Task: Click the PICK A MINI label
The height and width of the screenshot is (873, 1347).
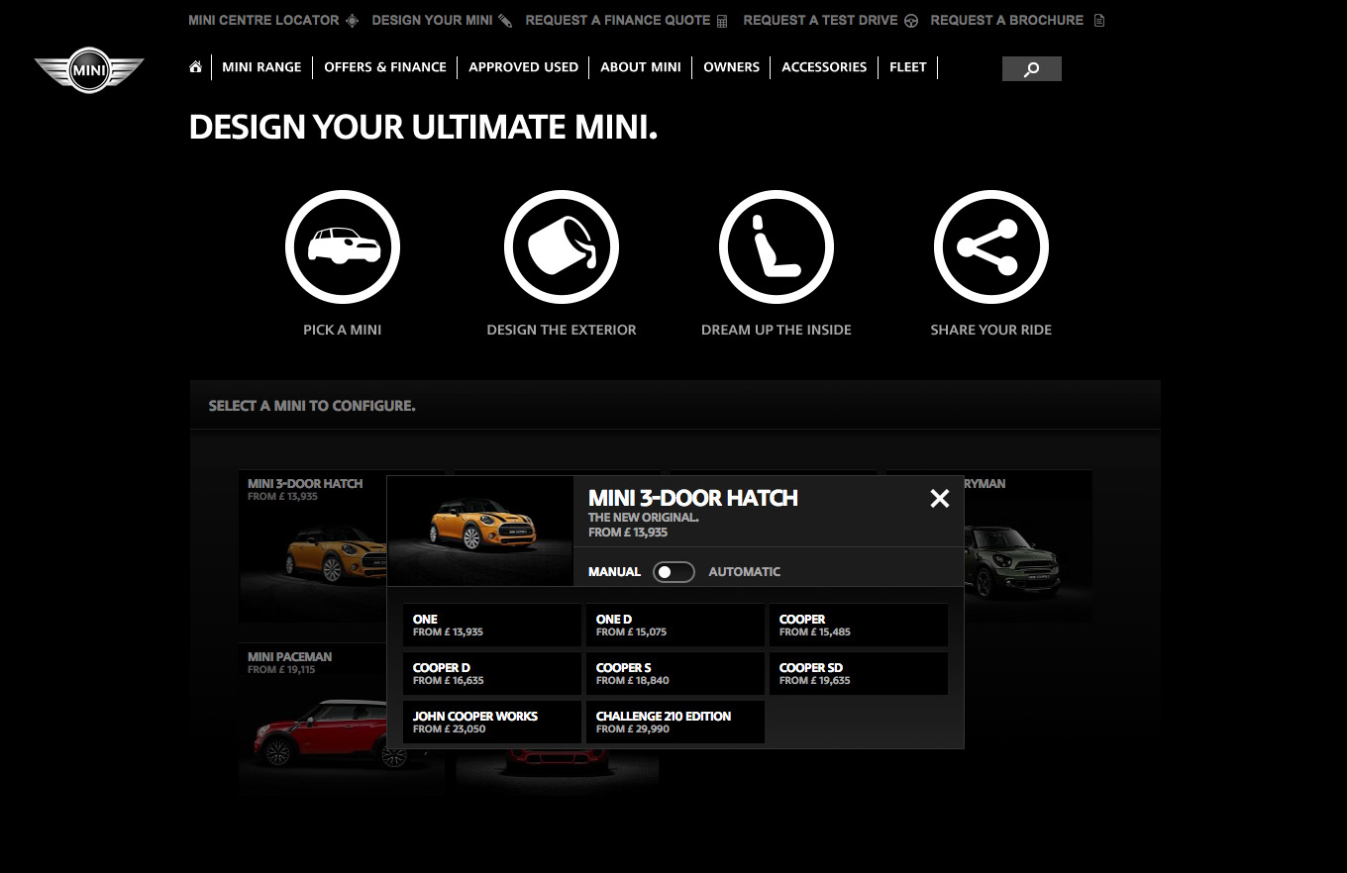Action: pyautogui.click(x=343, y=330)
